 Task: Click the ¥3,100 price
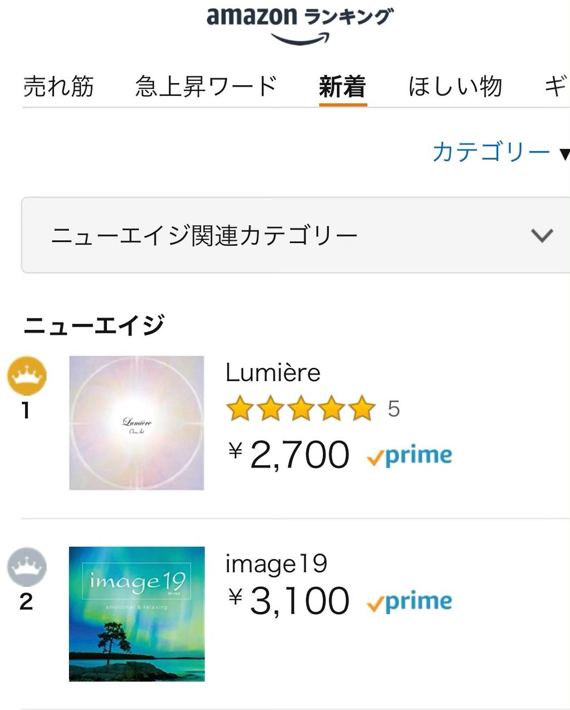point(289,601)
